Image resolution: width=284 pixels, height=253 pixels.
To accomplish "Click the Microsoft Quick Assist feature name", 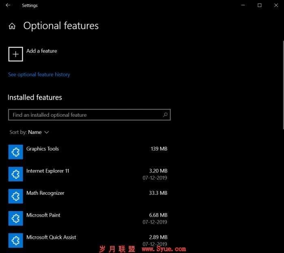I will pyautogui.click(x=51, y=238).
